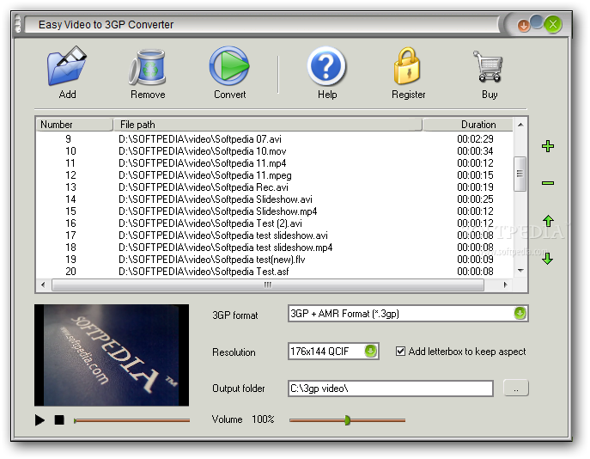Click the horizontal scroll right arrow

pyautogui.click(x=505, y=285)
